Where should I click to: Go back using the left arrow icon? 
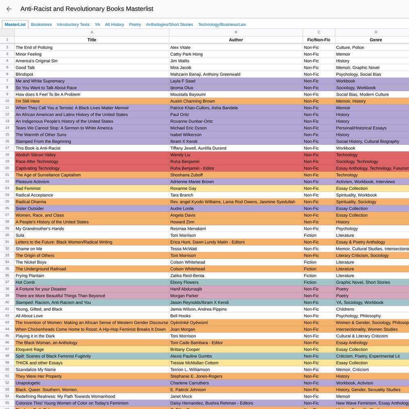click(x=9, y=9)
